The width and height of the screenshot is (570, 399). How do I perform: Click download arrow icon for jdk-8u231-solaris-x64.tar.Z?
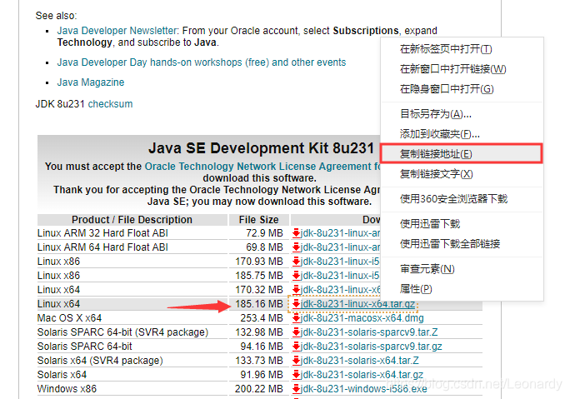coord(297,361)
